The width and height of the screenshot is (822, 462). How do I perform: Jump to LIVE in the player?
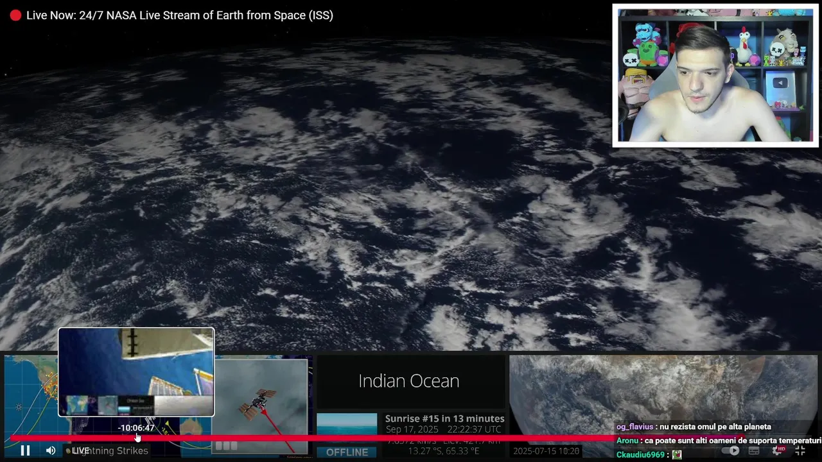pos(80,450)
